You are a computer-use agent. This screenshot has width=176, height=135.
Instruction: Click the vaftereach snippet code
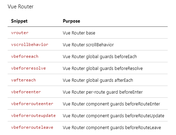[24, 80]
